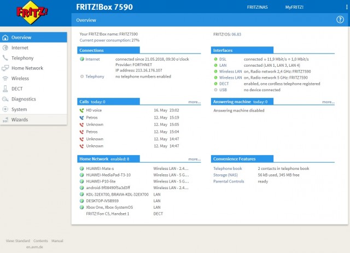Image resolution: width=350 pixels, height=253 pixels.
Task: Click the Telephony link under Connections
Action: (95, 77)
